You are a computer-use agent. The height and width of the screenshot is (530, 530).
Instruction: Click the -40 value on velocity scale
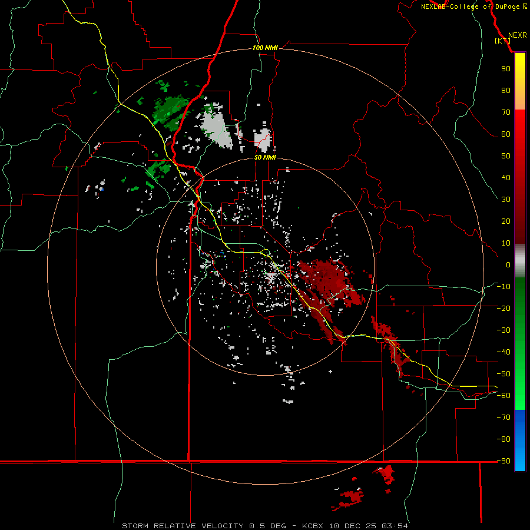point(503,352)
